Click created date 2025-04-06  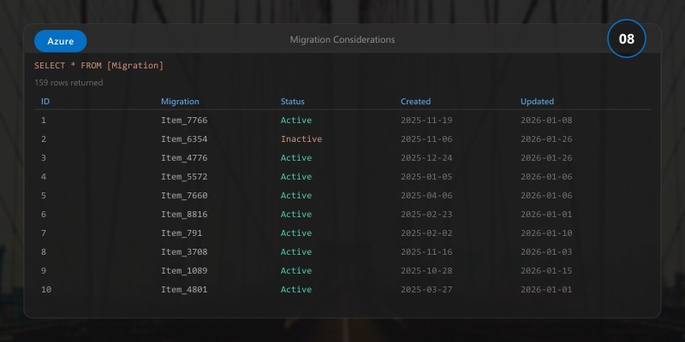[x=426, y=196]
